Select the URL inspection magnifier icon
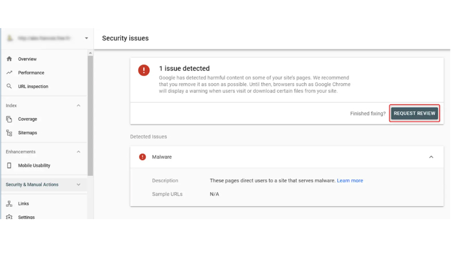 point(9,86)
